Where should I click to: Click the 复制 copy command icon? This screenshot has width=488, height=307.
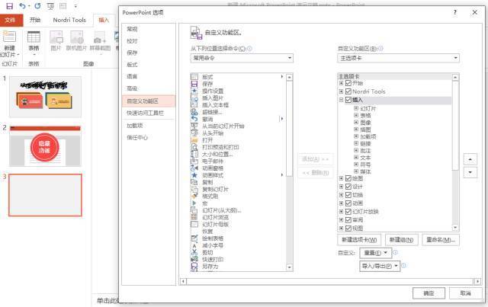coord(194,182)
